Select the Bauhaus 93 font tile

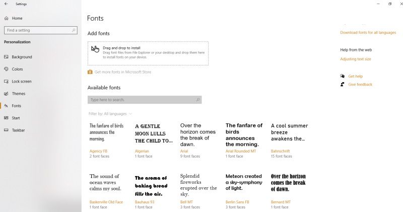click(152, 190)
